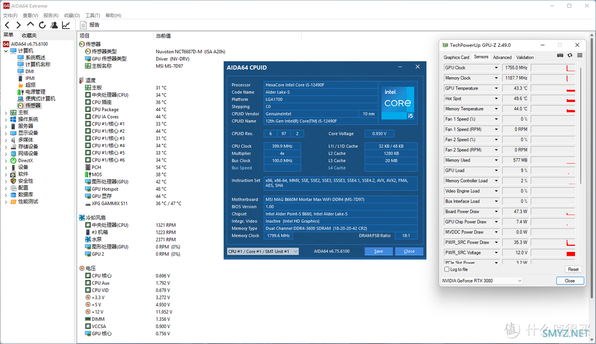Click the GPU-Z title bar icon
The width and height of the screenshot is (596, 344).
tap(445, 45)
